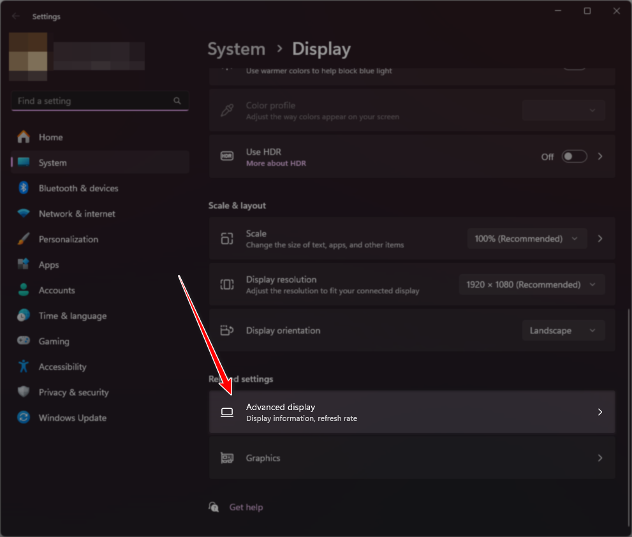The image size is (632, 537).
Task: Click the Privacy & security shield icon
Action: (24, 392)
